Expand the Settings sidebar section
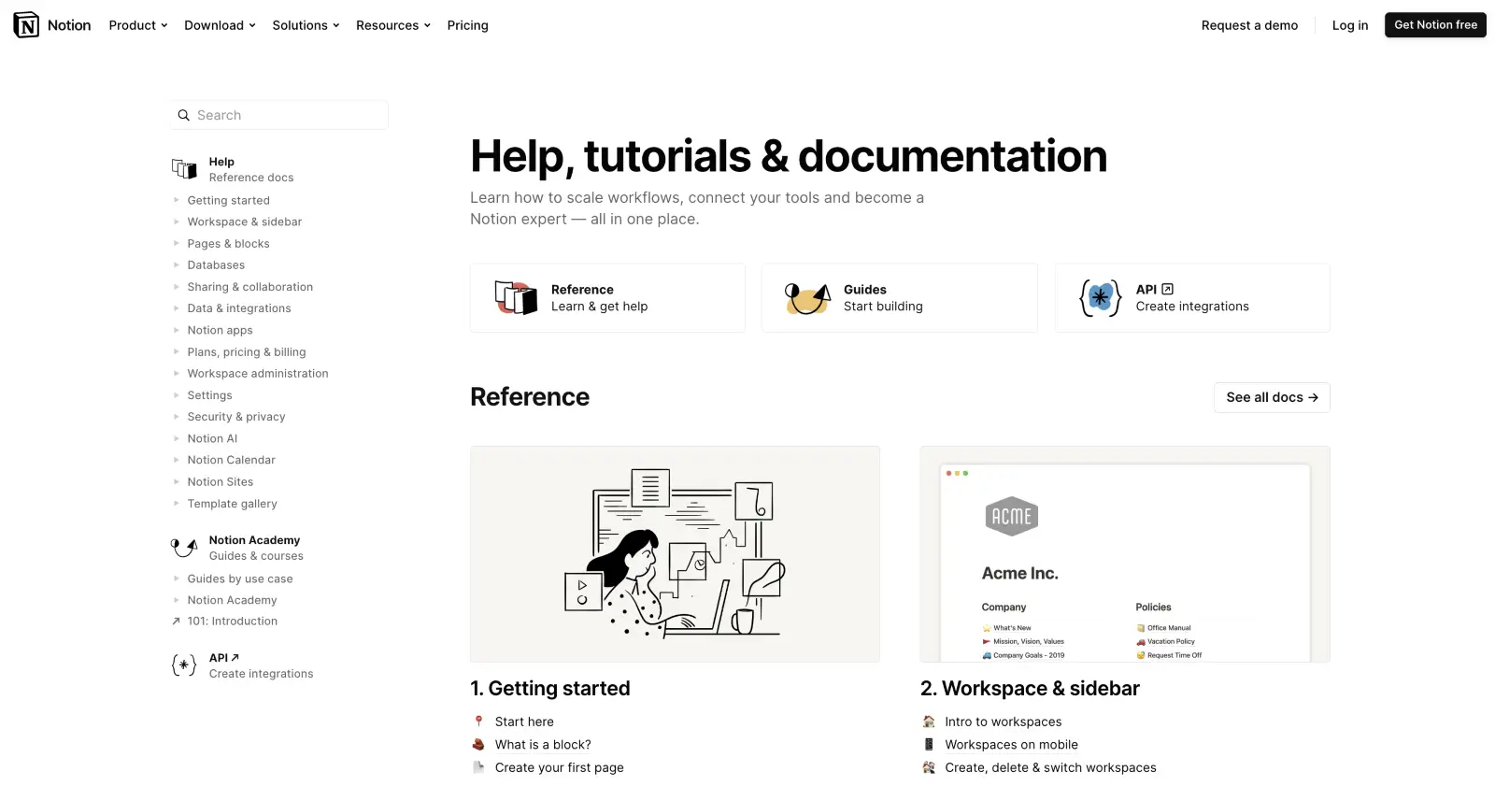The width and height of the screenshot is (1495, 786). click(176, 395)
